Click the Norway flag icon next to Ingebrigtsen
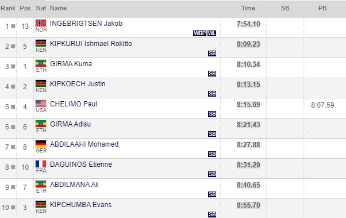346x218 pixels. 41,23
